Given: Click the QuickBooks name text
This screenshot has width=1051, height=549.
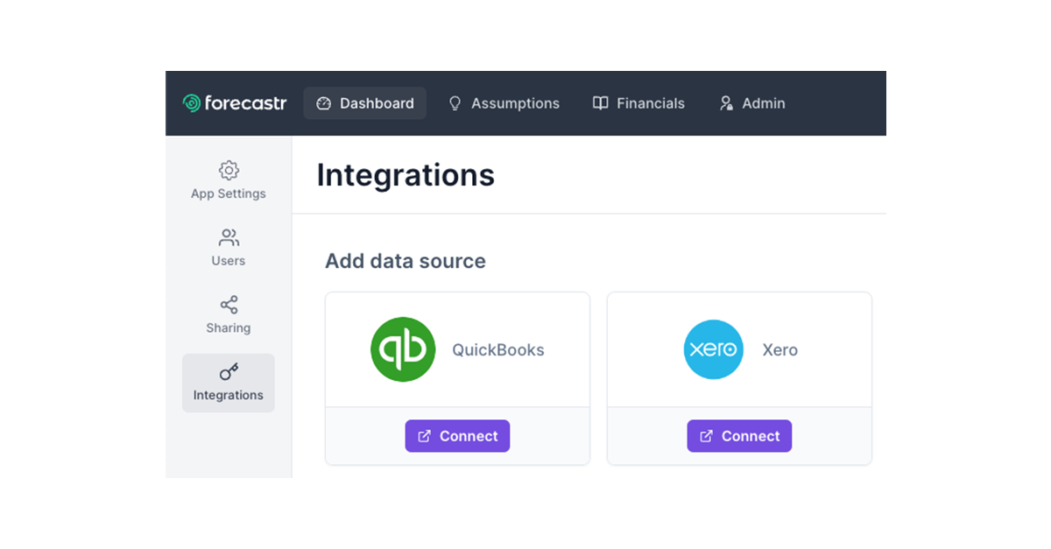Looking at the screenshot, I should click(x=498, y=350).
